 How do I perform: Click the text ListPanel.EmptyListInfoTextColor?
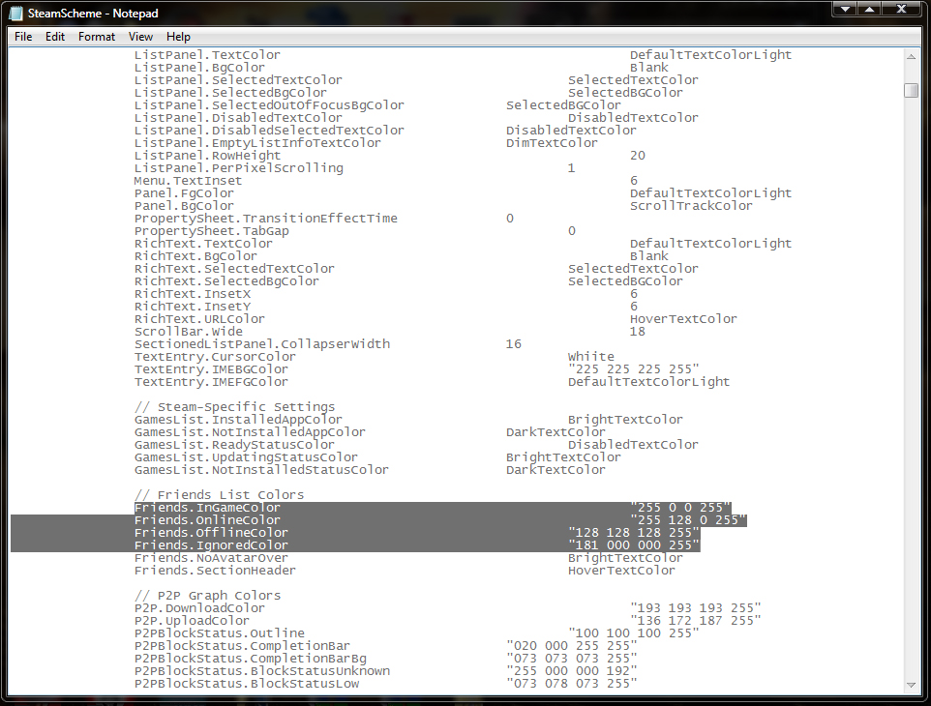pos(257,143)
